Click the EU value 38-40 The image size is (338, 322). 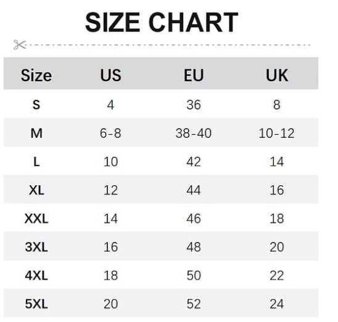pyautogui.click(x=193, y=133)
